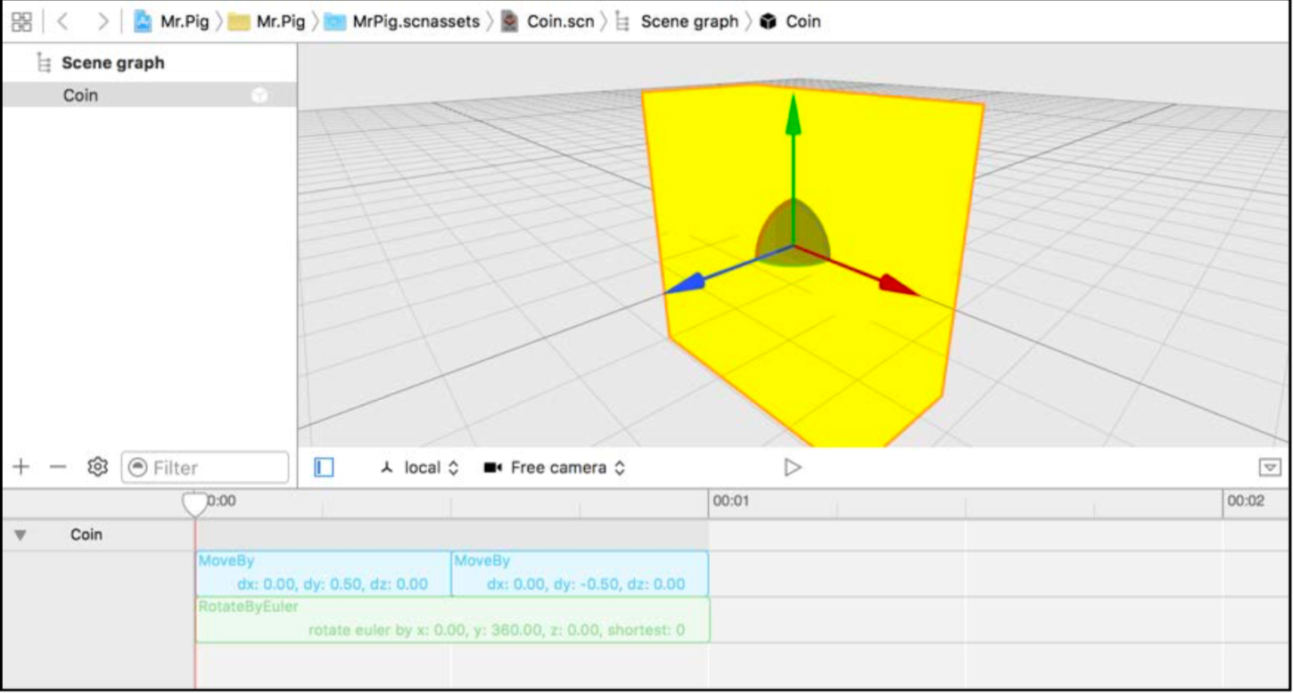Image resolution: width=1293 pixels, height=693 pixels.
Task: Go back with the left chevron
Action: [x=62, y=21]
